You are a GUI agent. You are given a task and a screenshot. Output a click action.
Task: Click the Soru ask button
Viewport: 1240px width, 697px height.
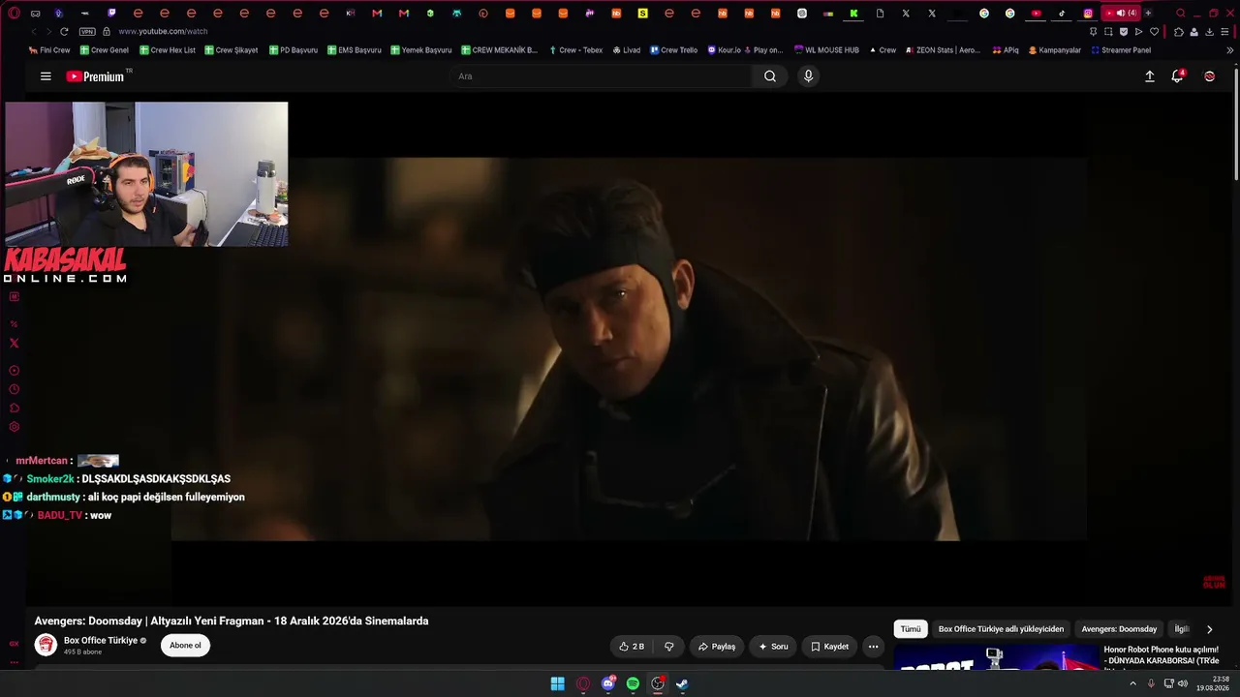(773, 646)
